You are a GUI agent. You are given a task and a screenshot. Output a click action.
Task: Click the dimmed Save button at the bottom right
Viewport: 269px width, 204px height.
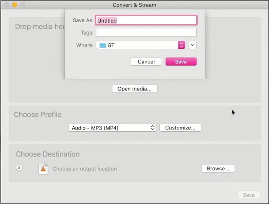pos(249,195)
